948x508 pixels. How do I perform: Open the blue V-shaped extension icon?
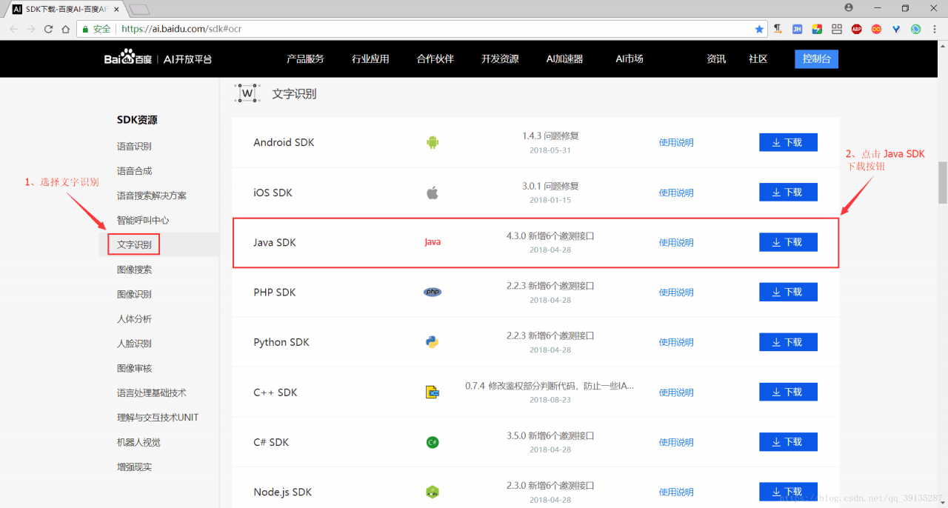[896, 29]
